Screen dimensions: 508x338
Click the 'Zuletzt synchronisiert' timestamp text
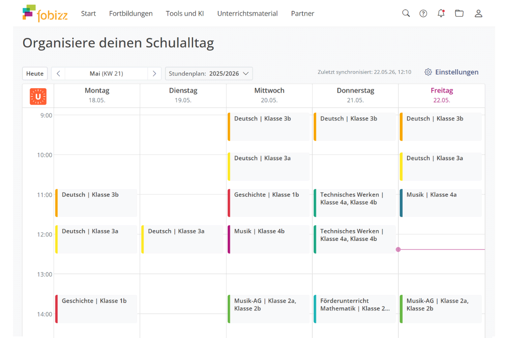point(364,72)
